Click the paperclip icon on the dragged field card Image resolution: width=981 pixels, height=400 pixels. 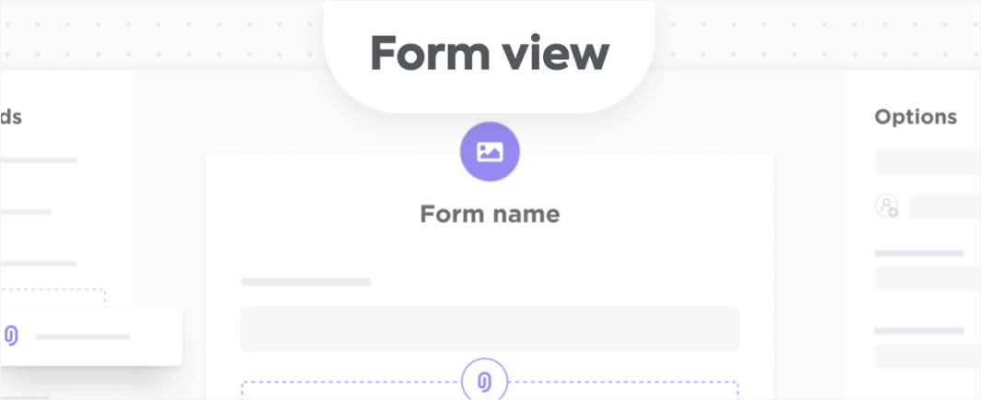pyautogui.click(x=12, y=335)
